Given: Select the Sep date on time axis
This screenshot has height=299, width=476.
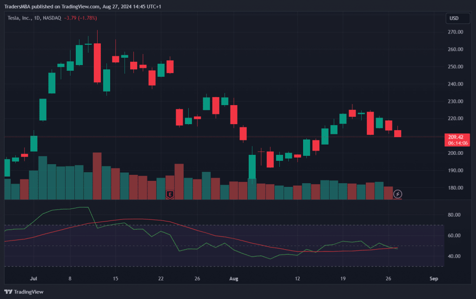Looking at the screenshot, I should click(x=434, y=279).
